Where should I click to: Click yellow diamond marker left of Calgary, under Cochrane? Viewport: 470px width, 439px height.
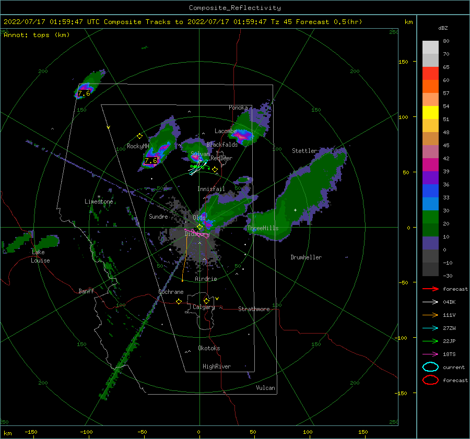point(179,301)
